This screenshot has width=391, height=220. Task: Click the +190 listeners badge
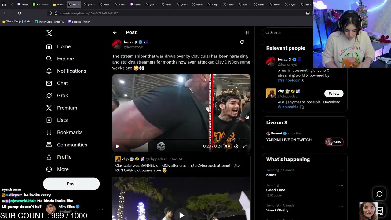click(x=334, y=142)
